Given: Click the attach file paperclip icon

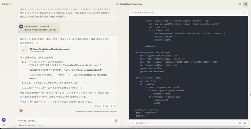Looking at the screenshot, I should [x=116, y=120].
